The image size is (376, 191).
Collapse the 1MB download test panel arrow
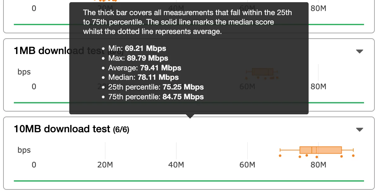359,51
